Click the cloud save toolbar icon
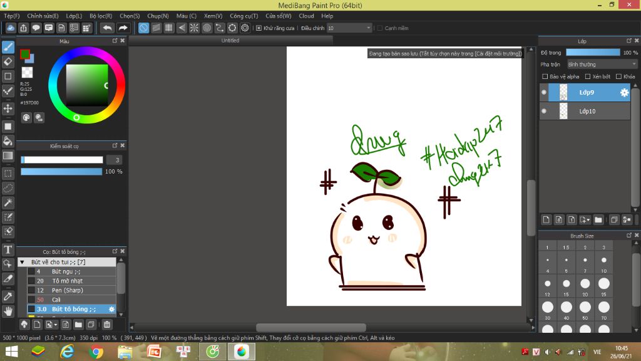Image resolution: width=641 pixels, height=361 pixels. point(11,28)
